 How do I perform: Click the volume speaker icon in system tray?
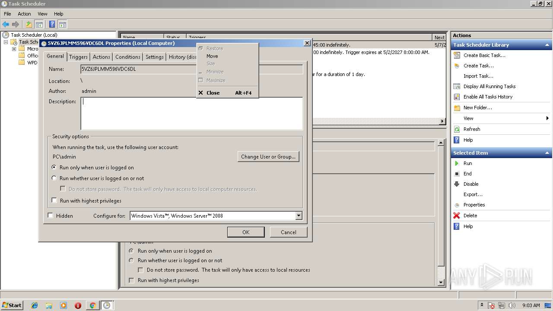click(x=512, y=305)
